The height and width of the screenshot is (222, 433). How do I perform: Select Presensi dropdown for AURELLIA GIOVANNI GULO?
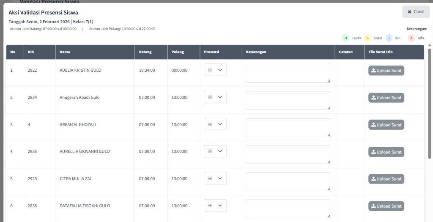click(215, 152)
